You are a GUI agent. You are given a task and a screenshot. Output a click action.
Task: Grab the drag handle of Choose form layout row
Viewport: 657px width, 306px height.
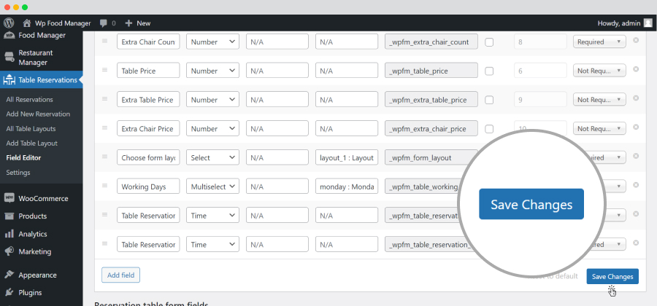[x=104, y=156]
